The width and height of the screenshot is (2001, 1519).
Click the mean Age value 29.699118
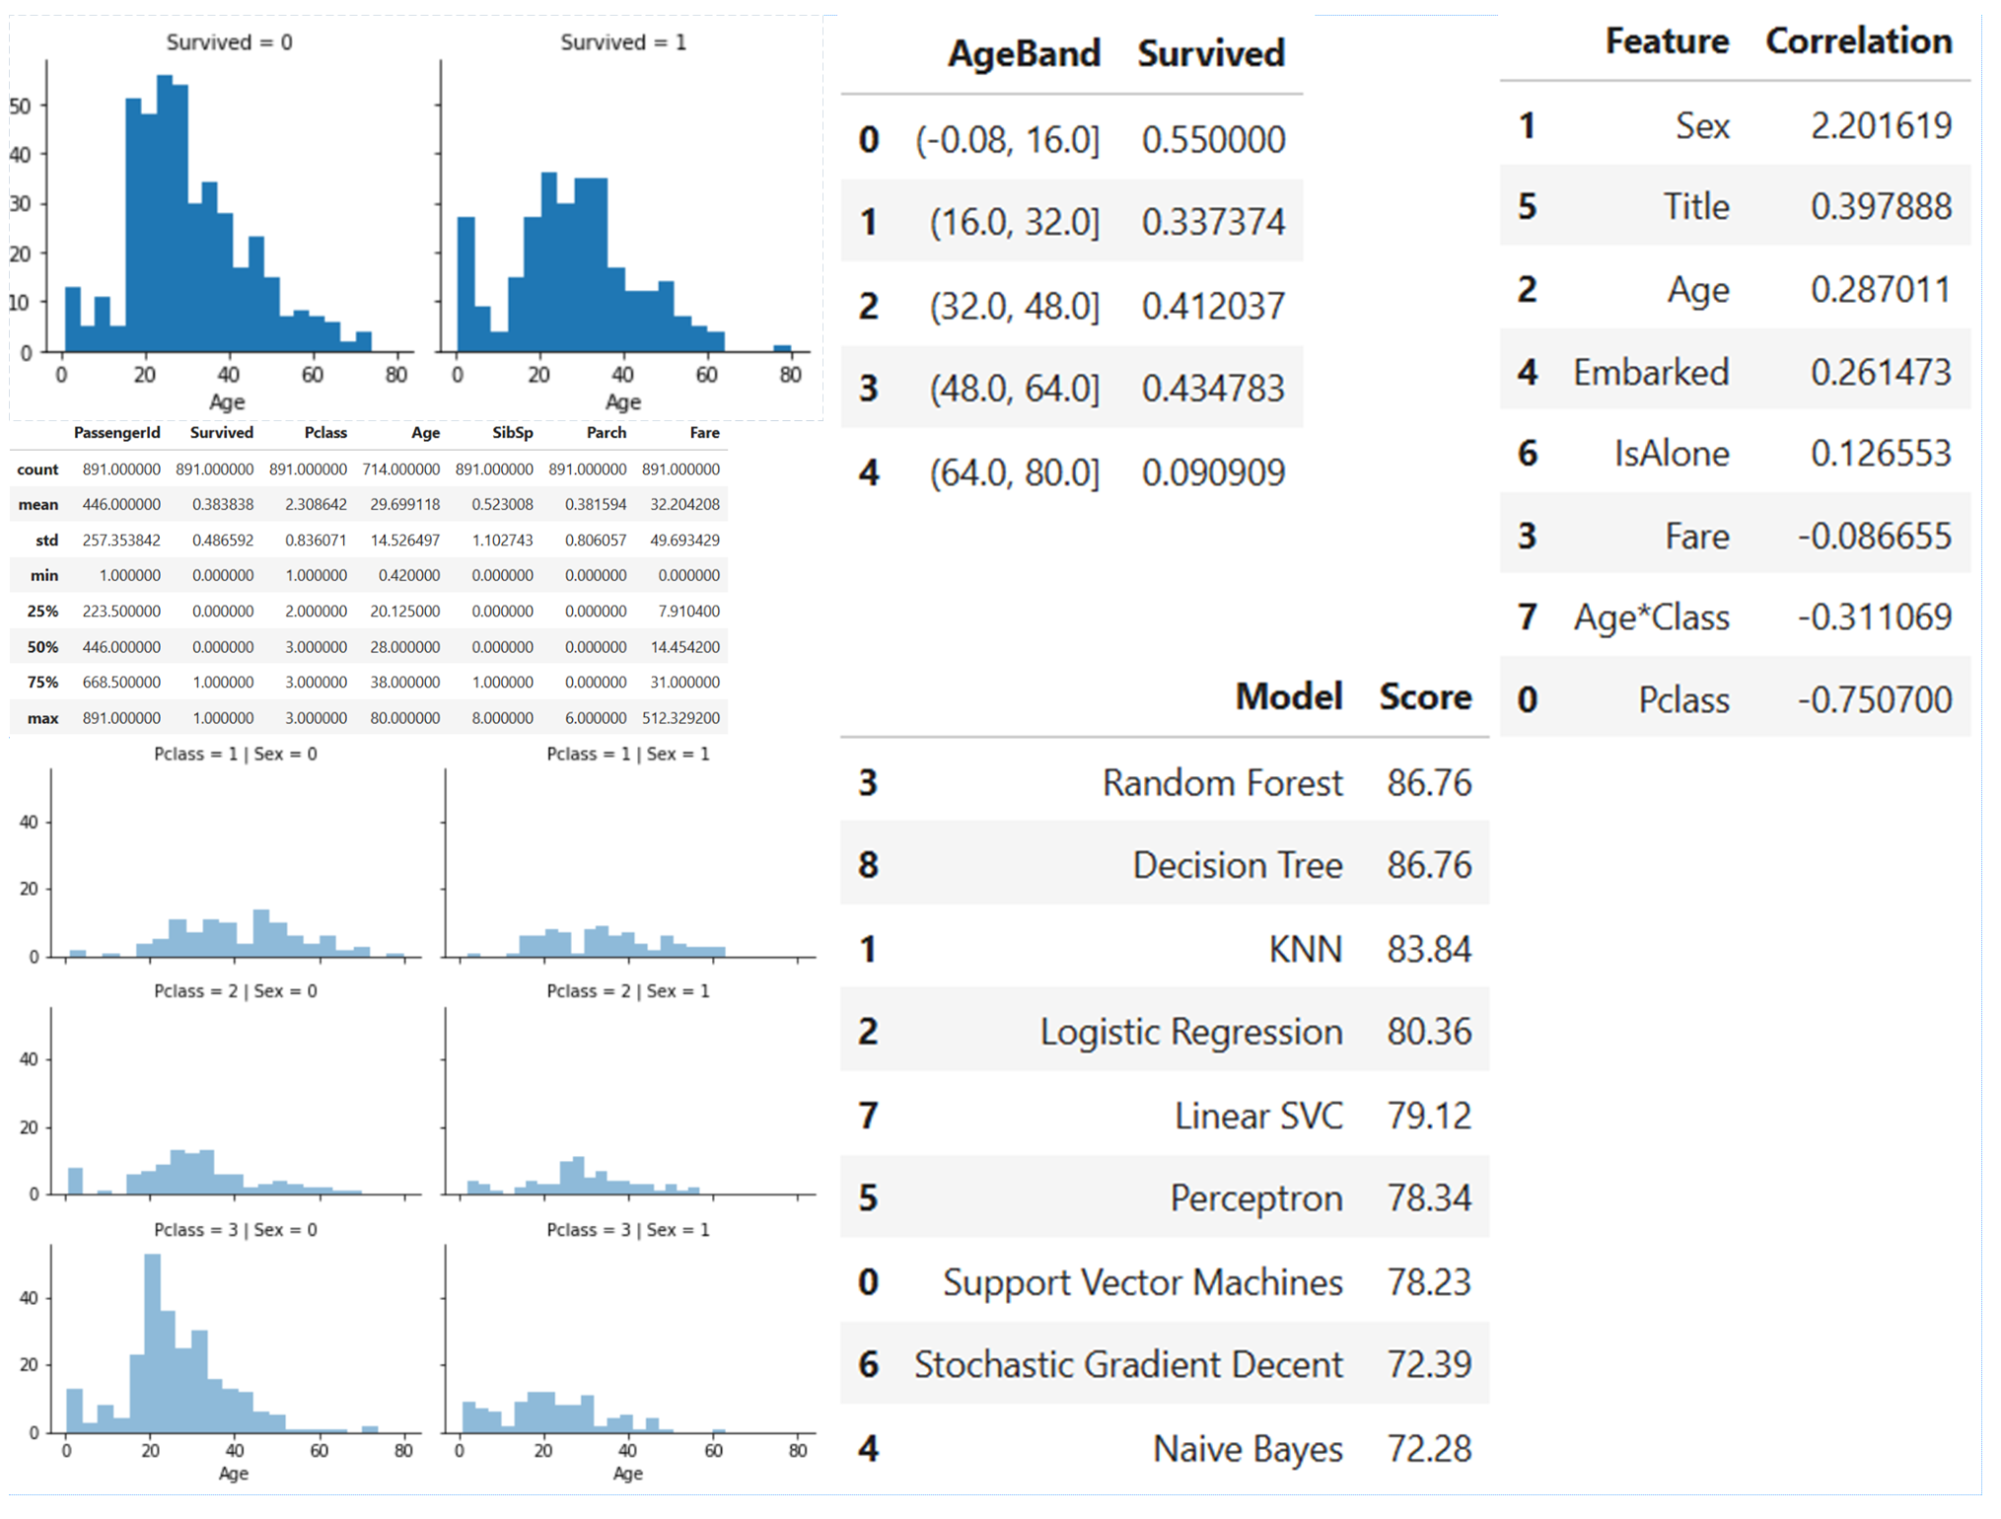(405, 504)
